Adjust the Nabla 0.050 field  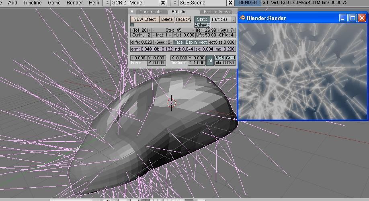coord(225,63)
